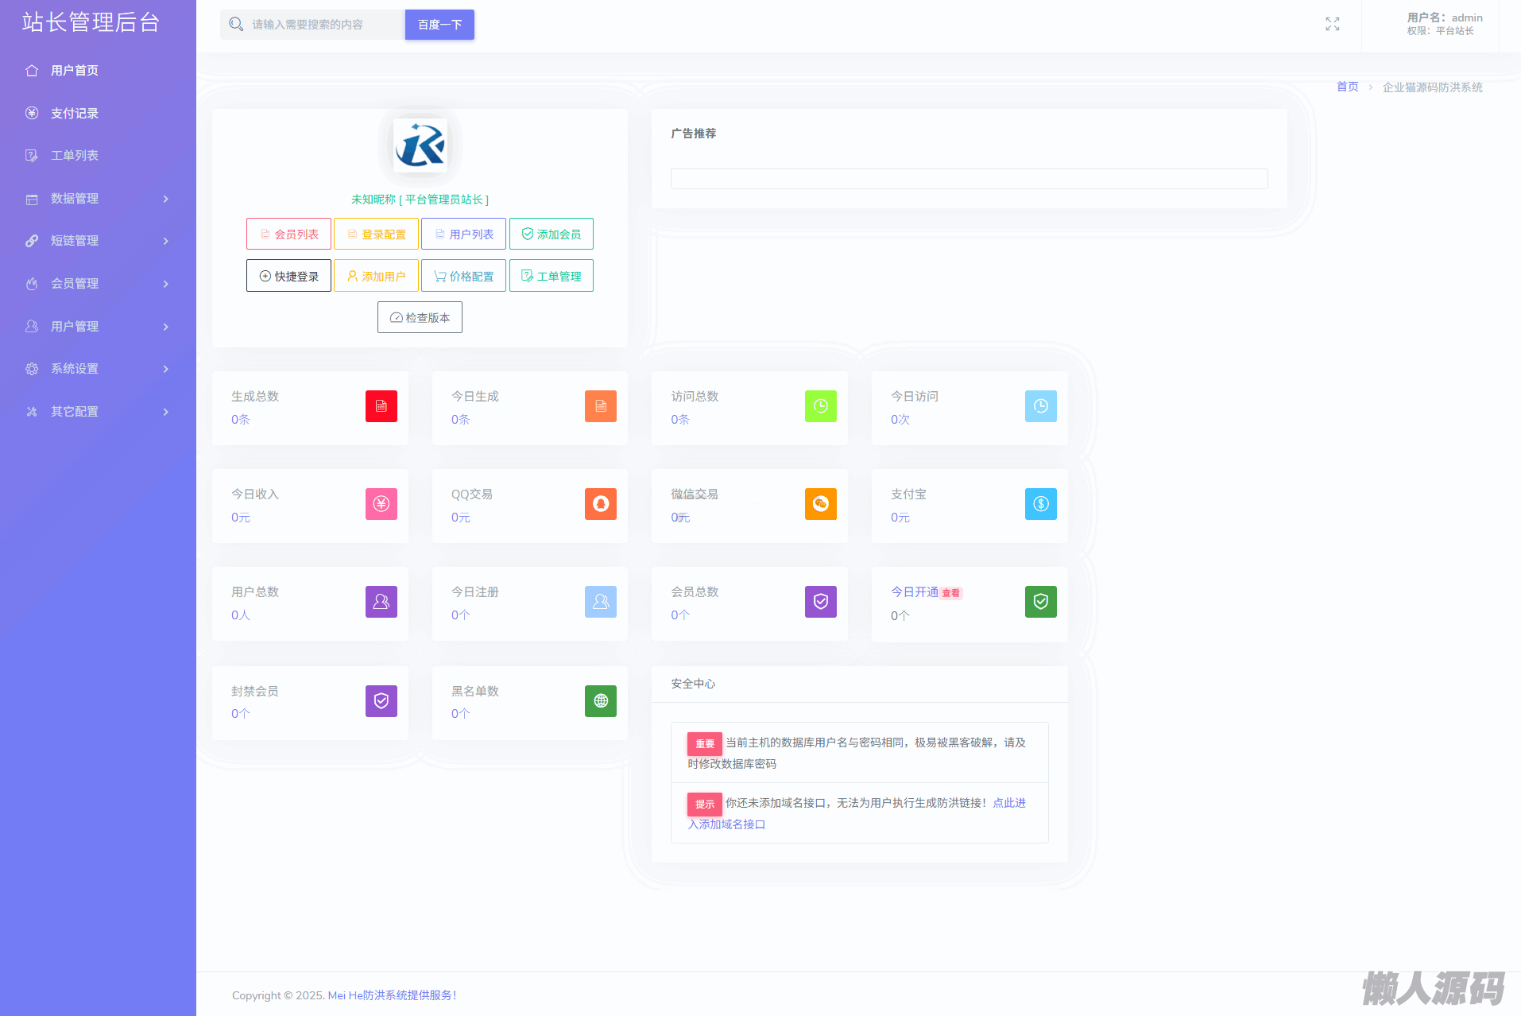Click the empty 广告推荐 banner box
1521x1016 pixels.
point(969,179)
